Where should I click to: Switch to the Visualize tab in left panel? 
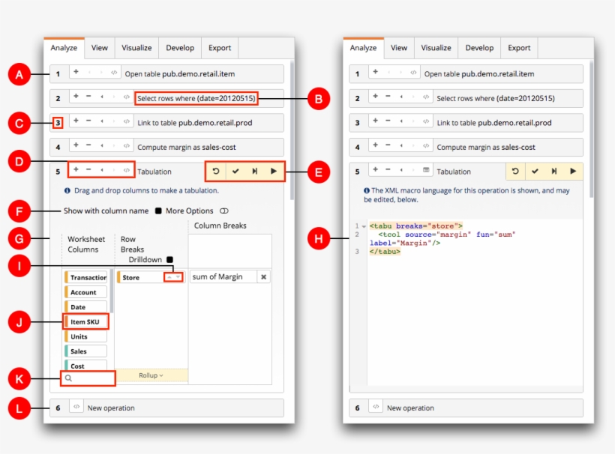(x=136, y=48)
